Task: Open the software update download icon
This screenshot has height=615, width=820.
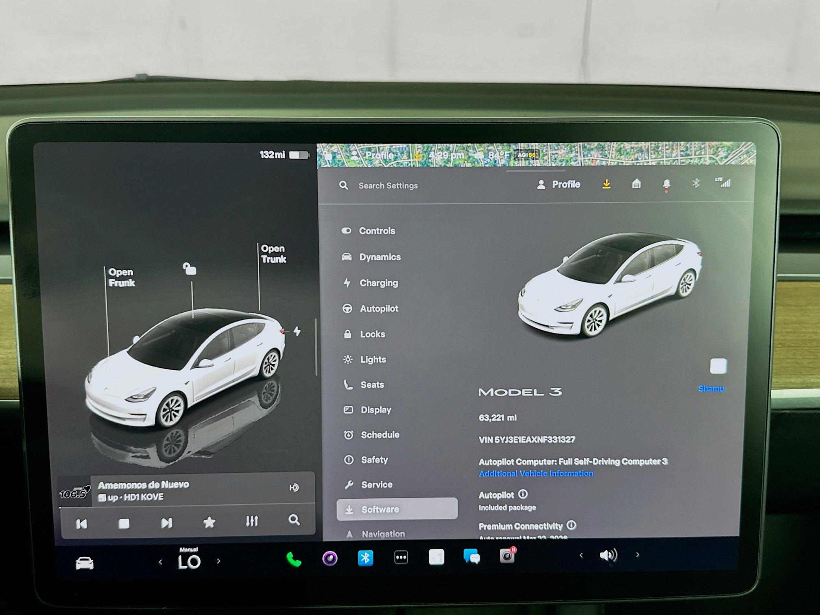Action: tap(606, 184)
